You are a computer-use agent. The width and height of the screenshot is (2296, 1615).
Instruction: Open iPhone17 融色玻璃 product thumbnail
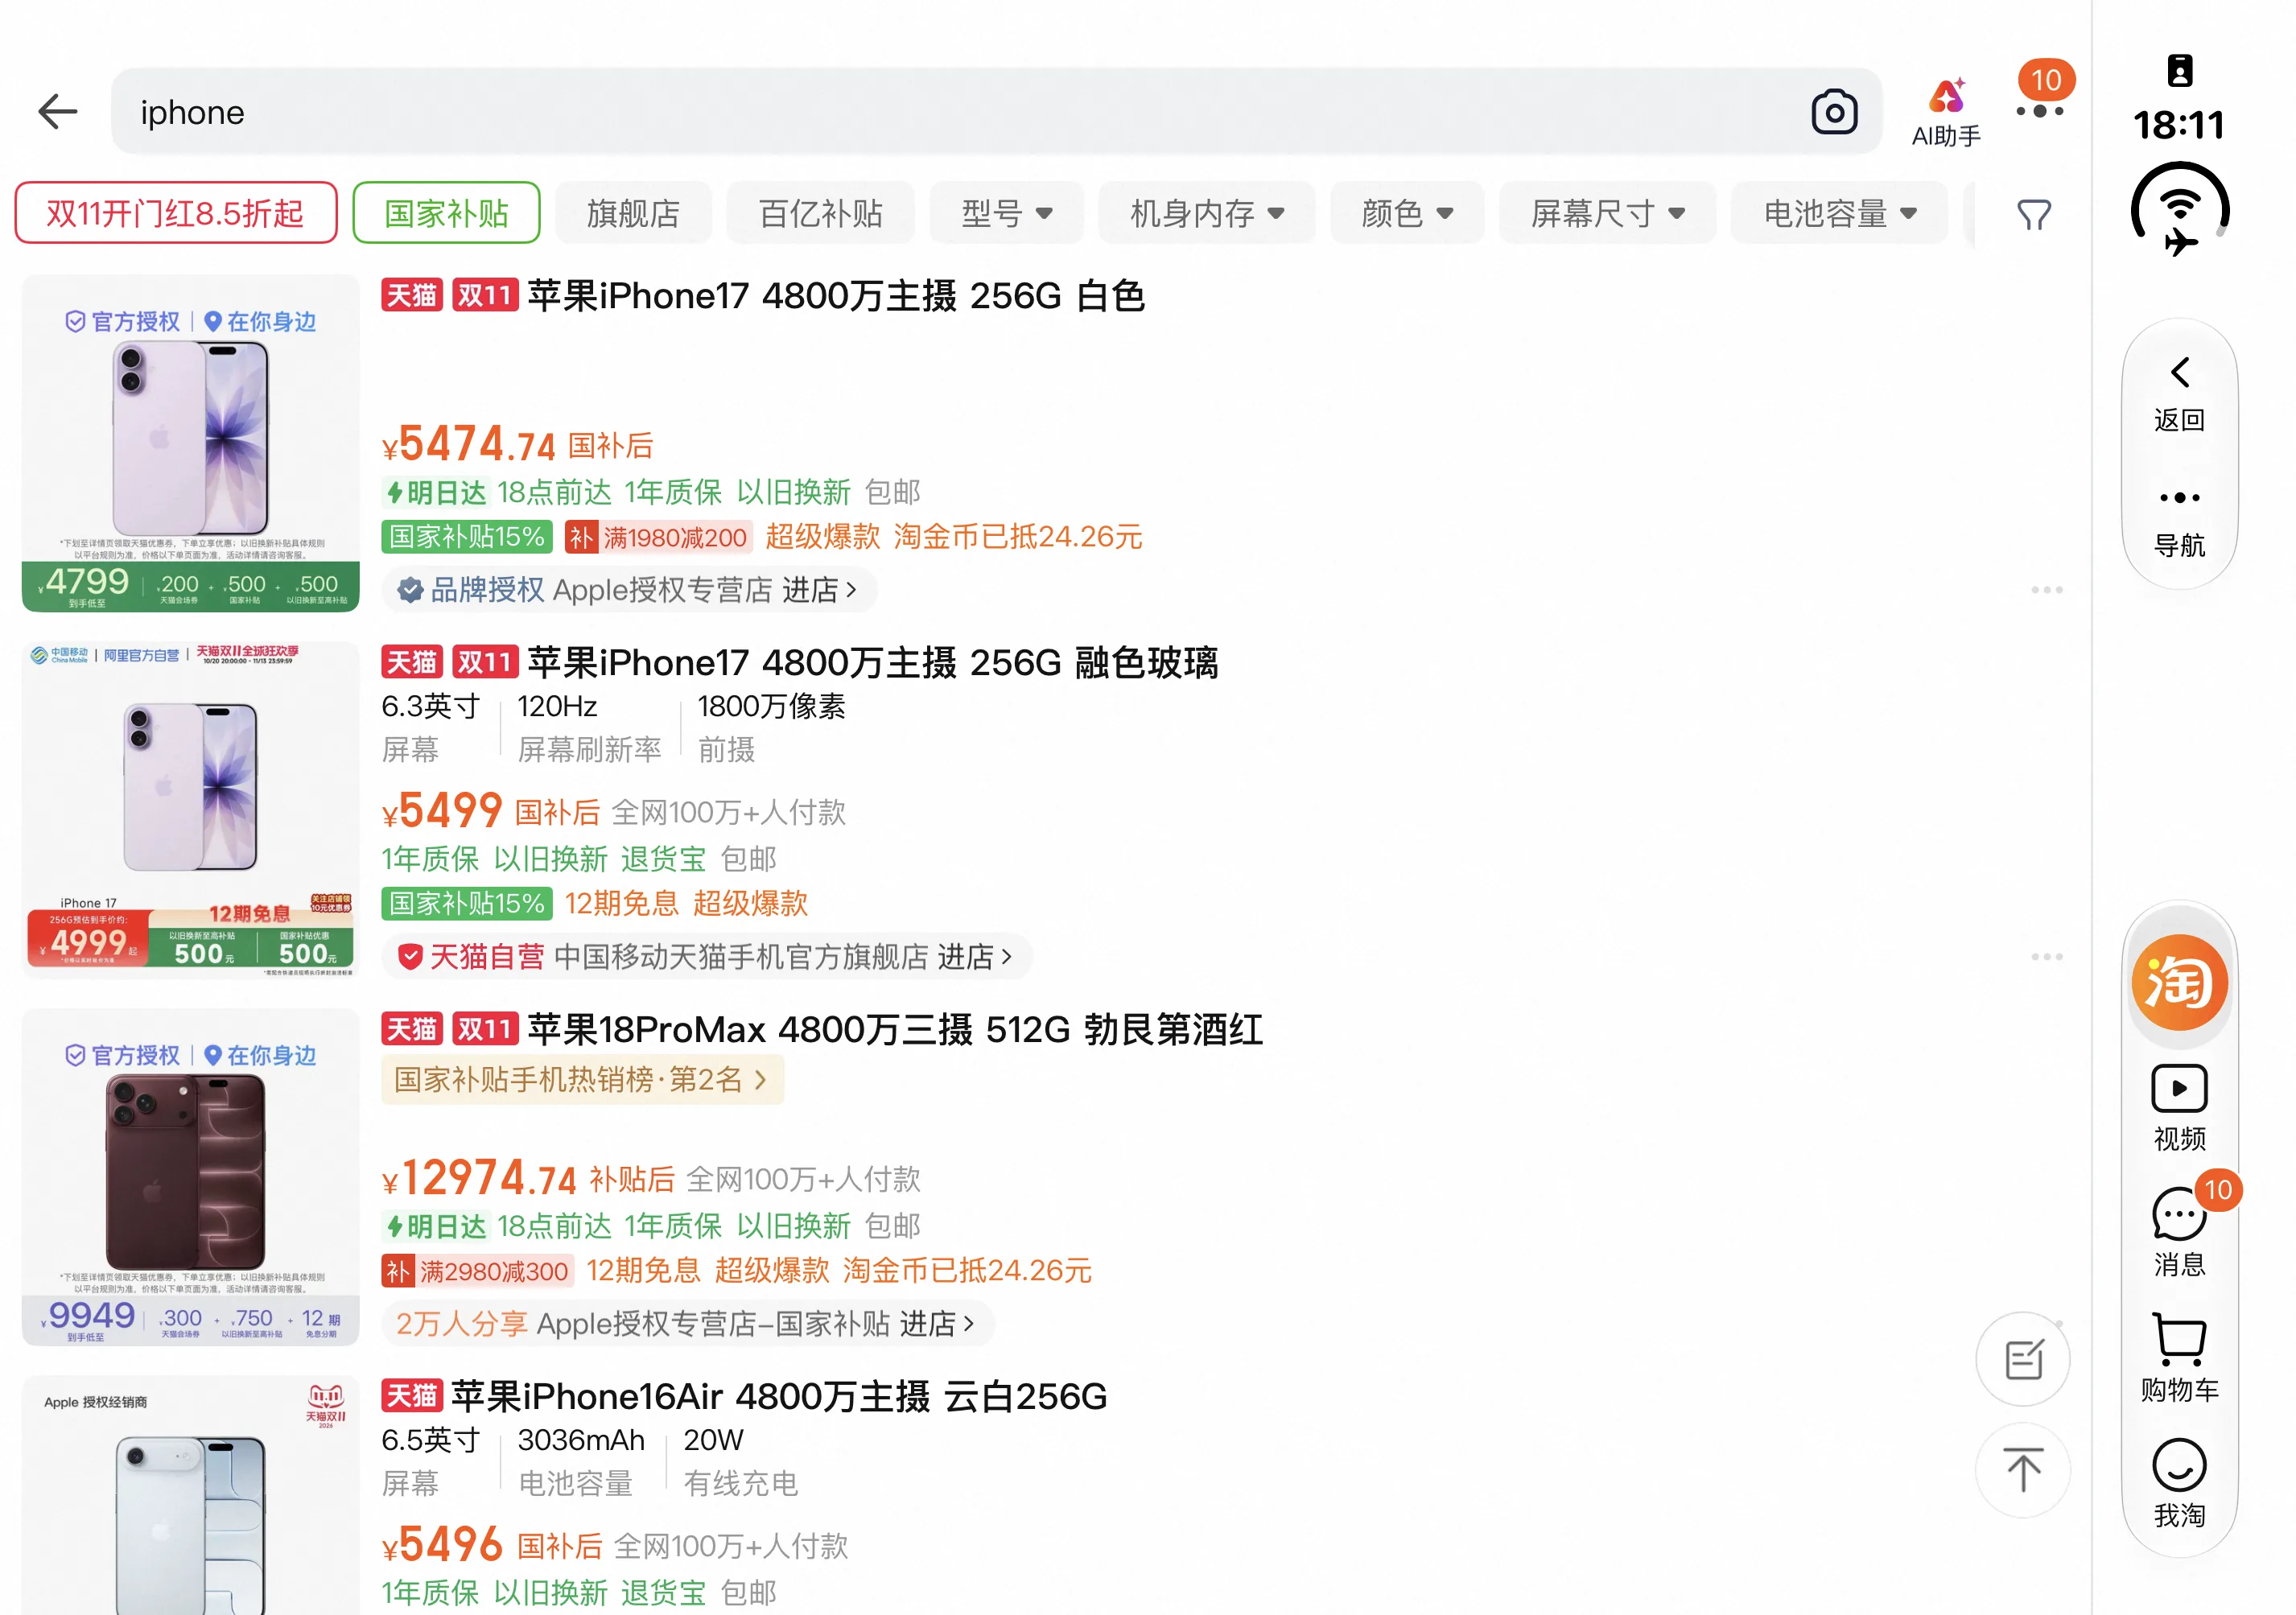191,810
